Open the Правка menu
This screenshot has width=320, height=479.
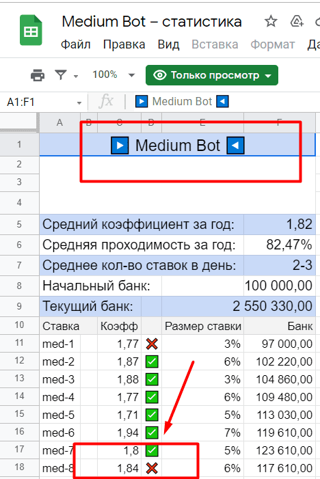point(124,44)
